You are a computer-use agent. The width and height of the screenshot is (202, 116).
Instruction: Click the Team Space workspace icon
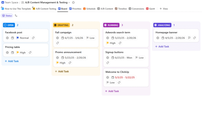coord(3,2)
